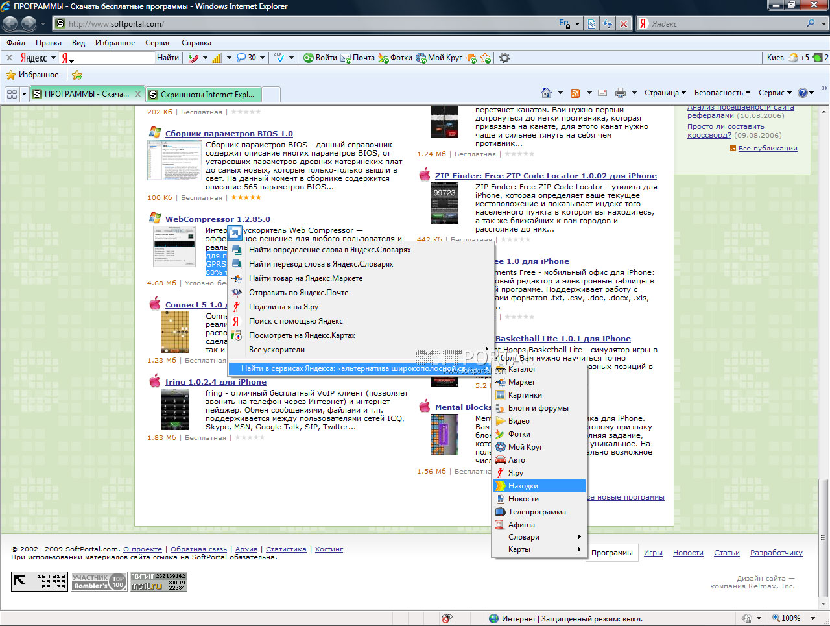Click the blue Help question mark icon
Image resolution: width=830 pixels, height=626 pixels.
(803, 93)
